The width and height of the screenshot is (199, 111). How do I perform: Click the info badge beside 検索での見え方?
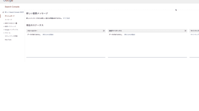click(x=16, y=23)
